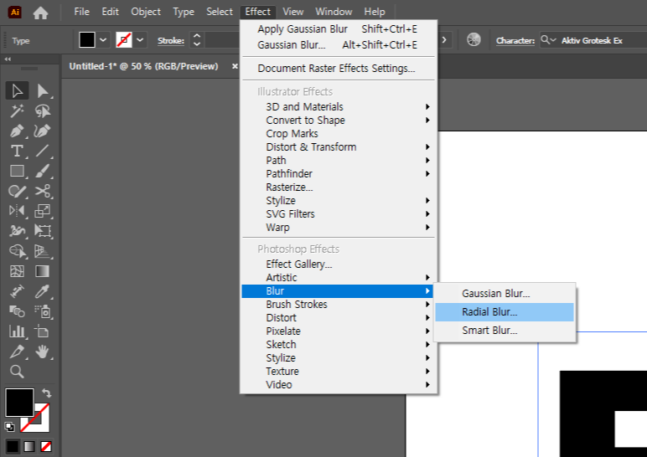Expand the 3D and Materials submenu

[x=339, y=107]
